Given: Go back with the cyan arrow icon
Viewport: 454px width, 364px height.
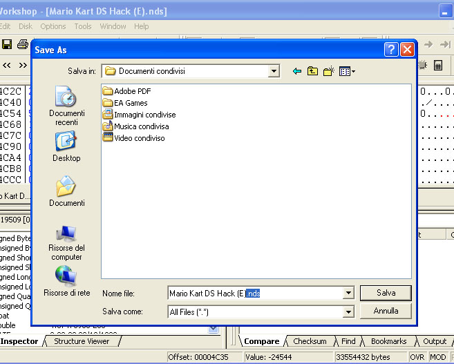Looking at the screenshot, I should tap(297, 71).
